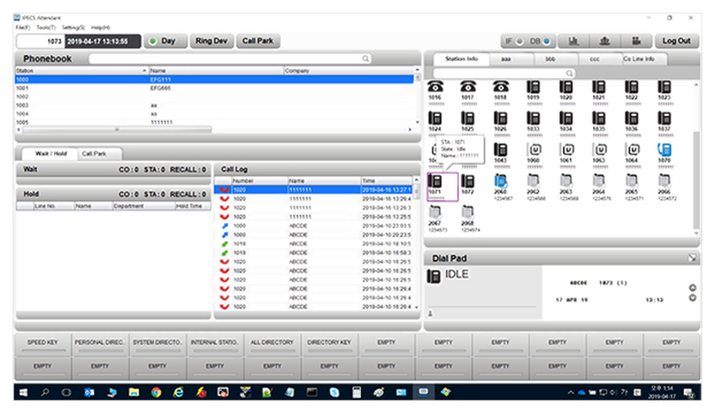The image size is (715, 414).
Task: Select greyed station 2062 icon
Action: pos(533,181)
